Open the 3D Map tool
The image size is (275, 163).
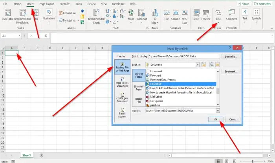tap(155, 16)
